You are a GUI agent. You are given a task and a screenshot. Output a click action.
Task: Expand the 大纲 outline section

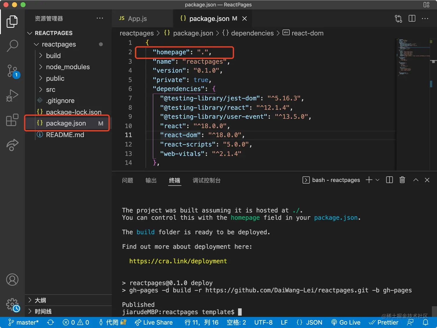[x=40, y=300]
